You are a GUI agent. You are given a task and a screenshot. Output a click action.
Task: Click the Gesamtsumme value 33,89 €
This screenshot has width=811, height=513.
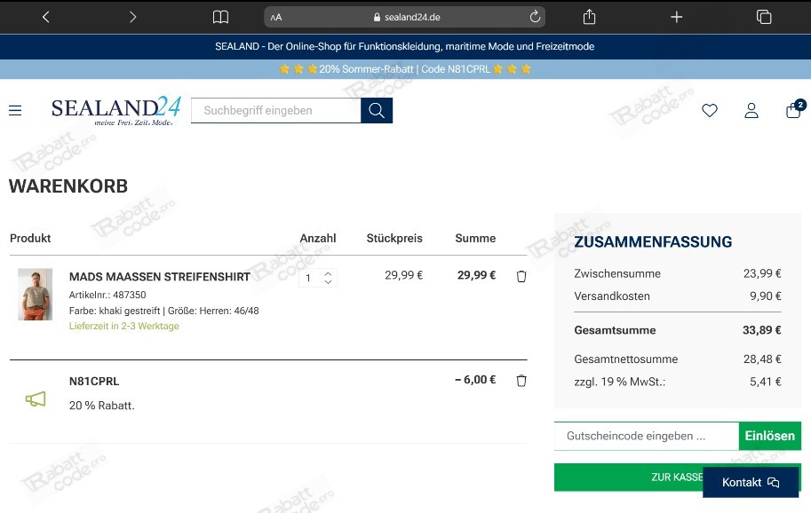(x=762, y=330)
